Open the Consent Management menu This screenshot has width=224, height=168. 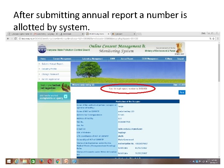click(62, 59)
